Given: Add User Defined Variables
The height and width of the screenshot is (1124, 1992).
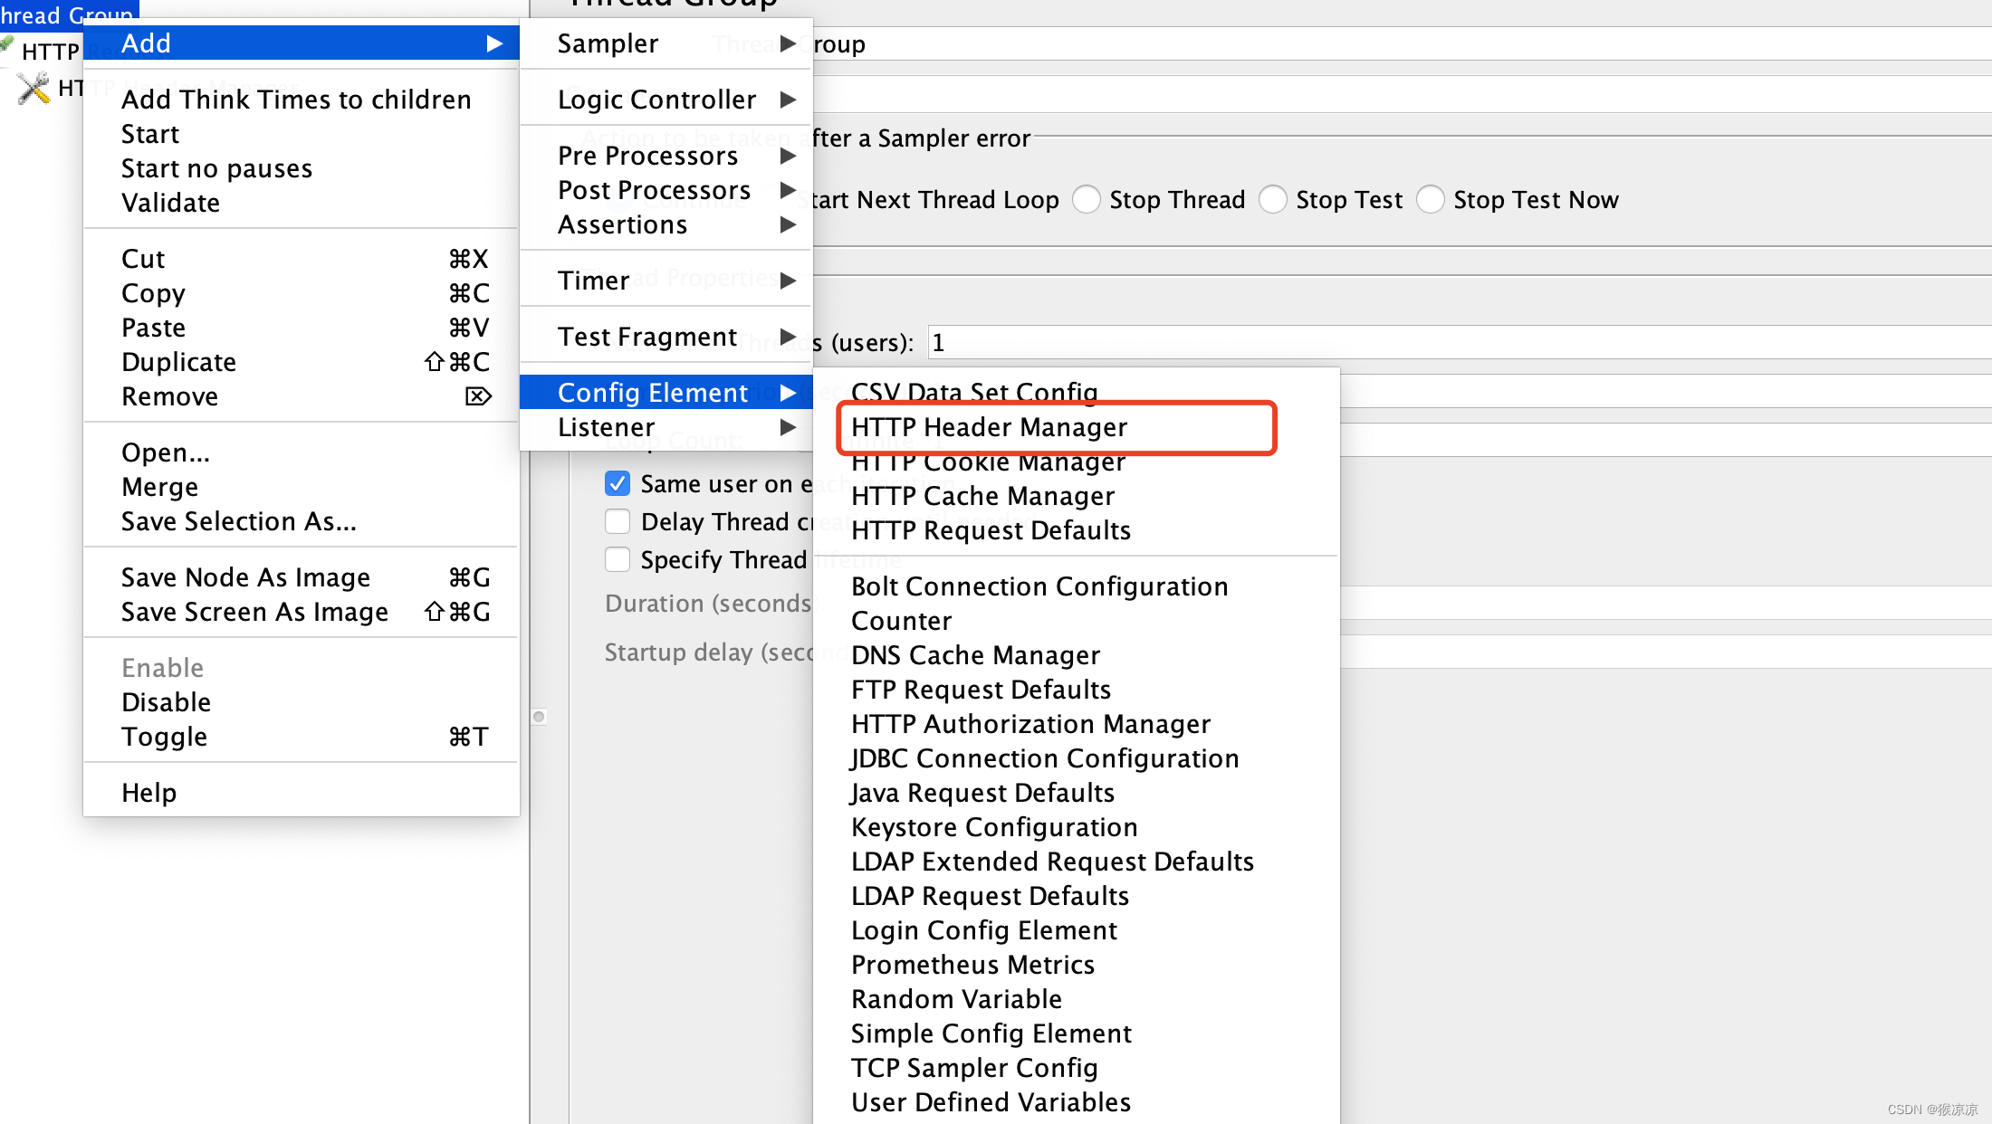Looking at the screenshot, I should (x=1077, y=1102).
